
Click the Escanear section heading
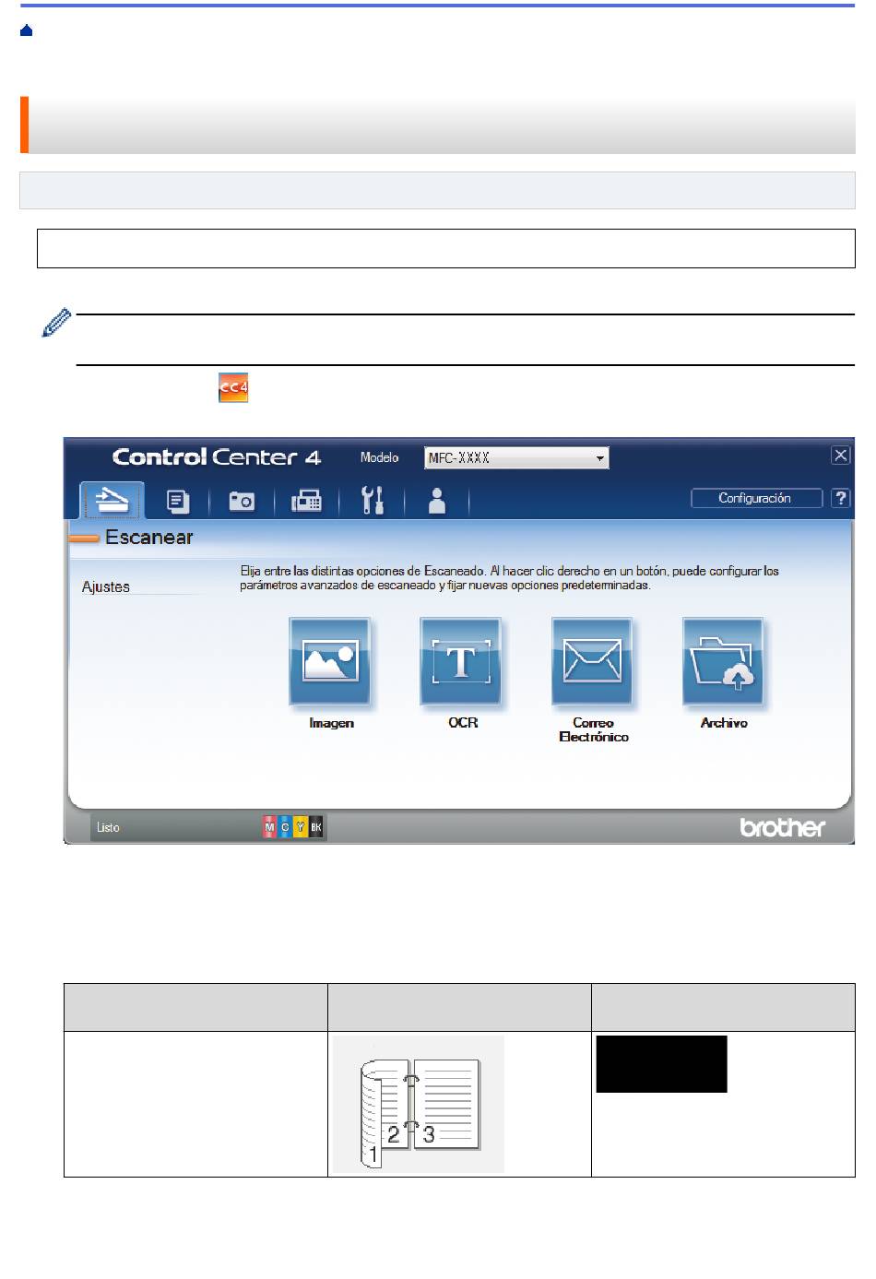[149, 538]
